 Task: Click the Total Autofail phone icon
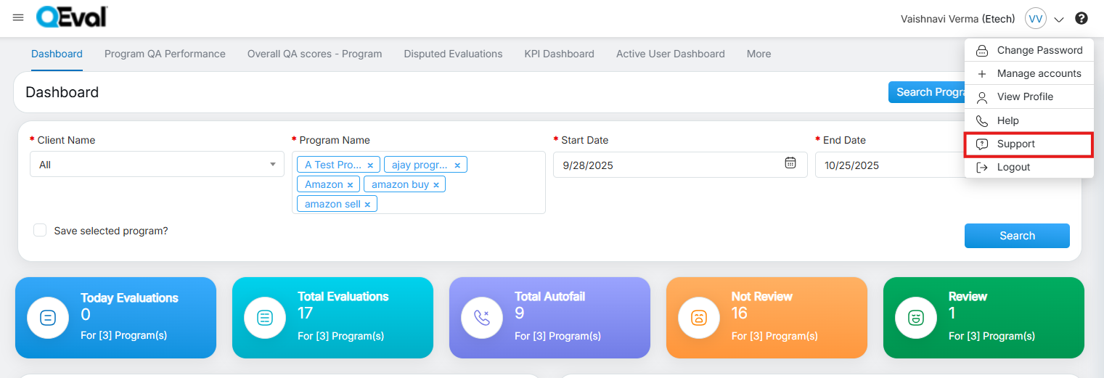tap(482, 318)
